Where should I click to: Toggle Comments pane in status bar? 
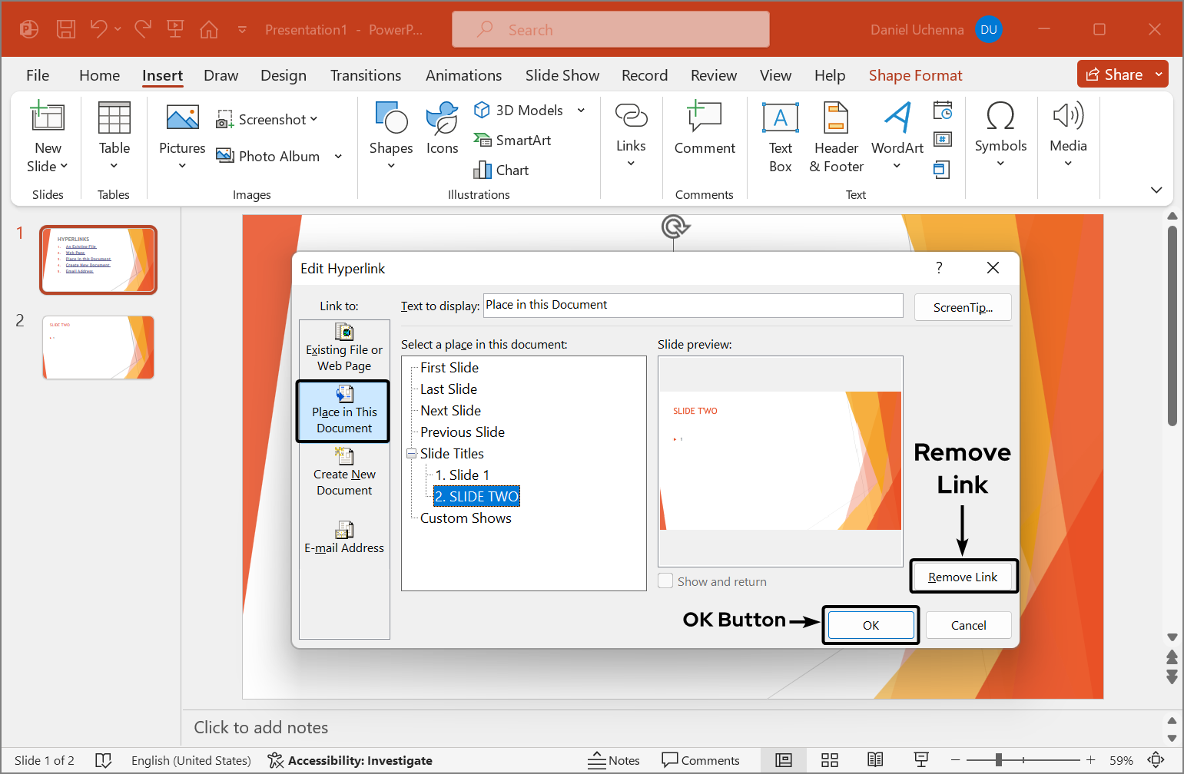point(701,760)
